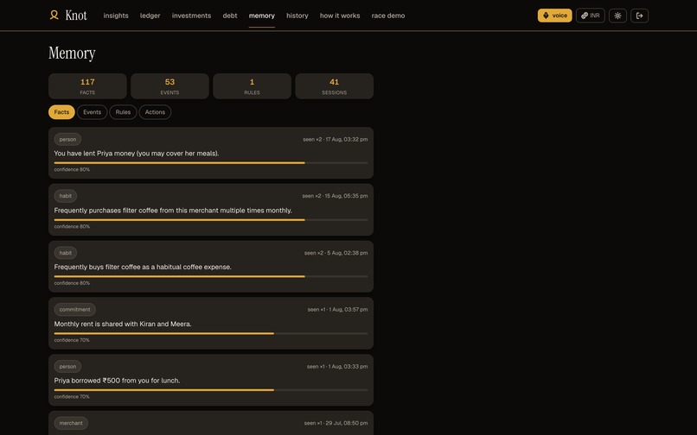Open the insights page

click(116, 16)
